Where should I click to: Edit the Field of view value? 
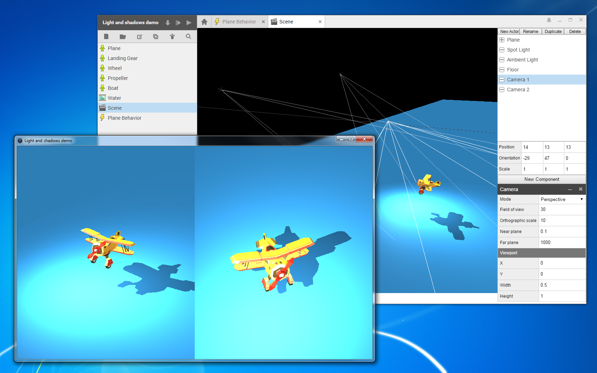tap(562, 210)
